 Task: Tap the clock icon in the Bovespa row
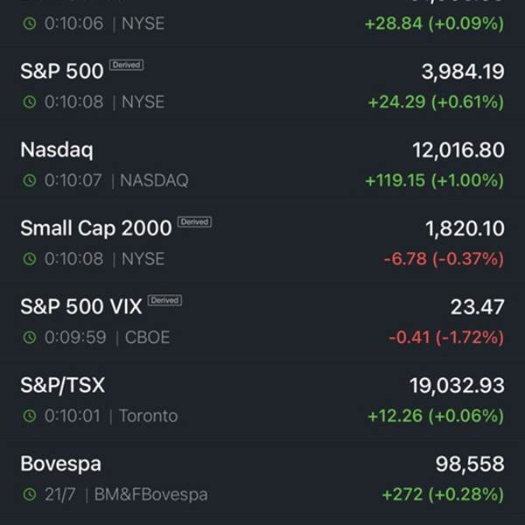pyautogui.click(x=30, y=495)
